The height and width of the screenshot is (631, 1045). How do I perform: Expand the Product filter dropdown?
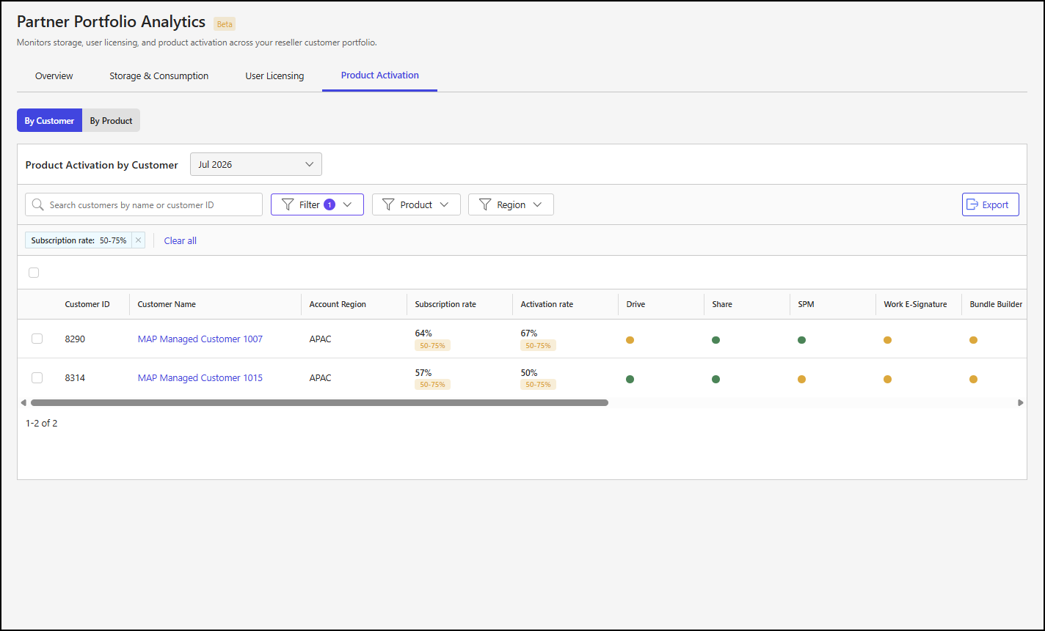pos(416,204)
